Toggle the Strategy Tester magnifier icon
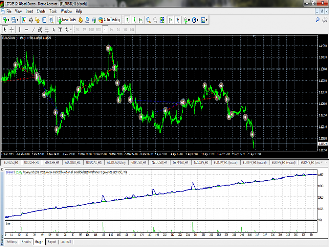The image size is (329, 247). 51,20
